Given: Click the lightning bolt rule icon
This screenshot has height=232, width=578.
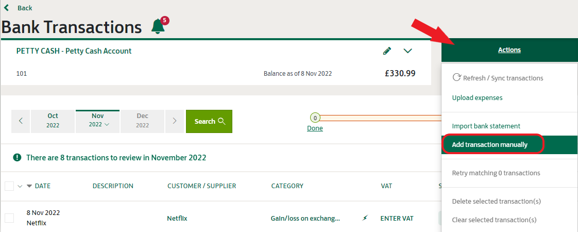Looking at the screenshot, I should tap(365, 219).
